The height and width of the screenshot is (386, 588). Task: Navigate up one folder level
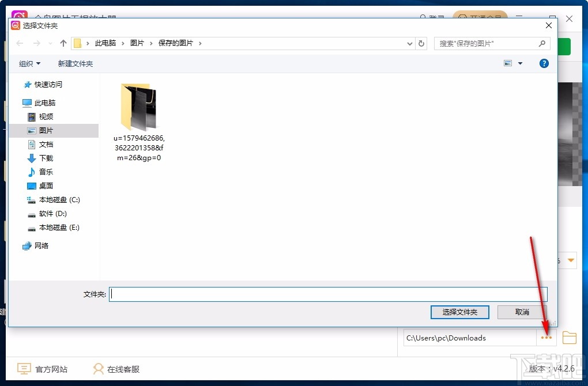coord(63,43)
